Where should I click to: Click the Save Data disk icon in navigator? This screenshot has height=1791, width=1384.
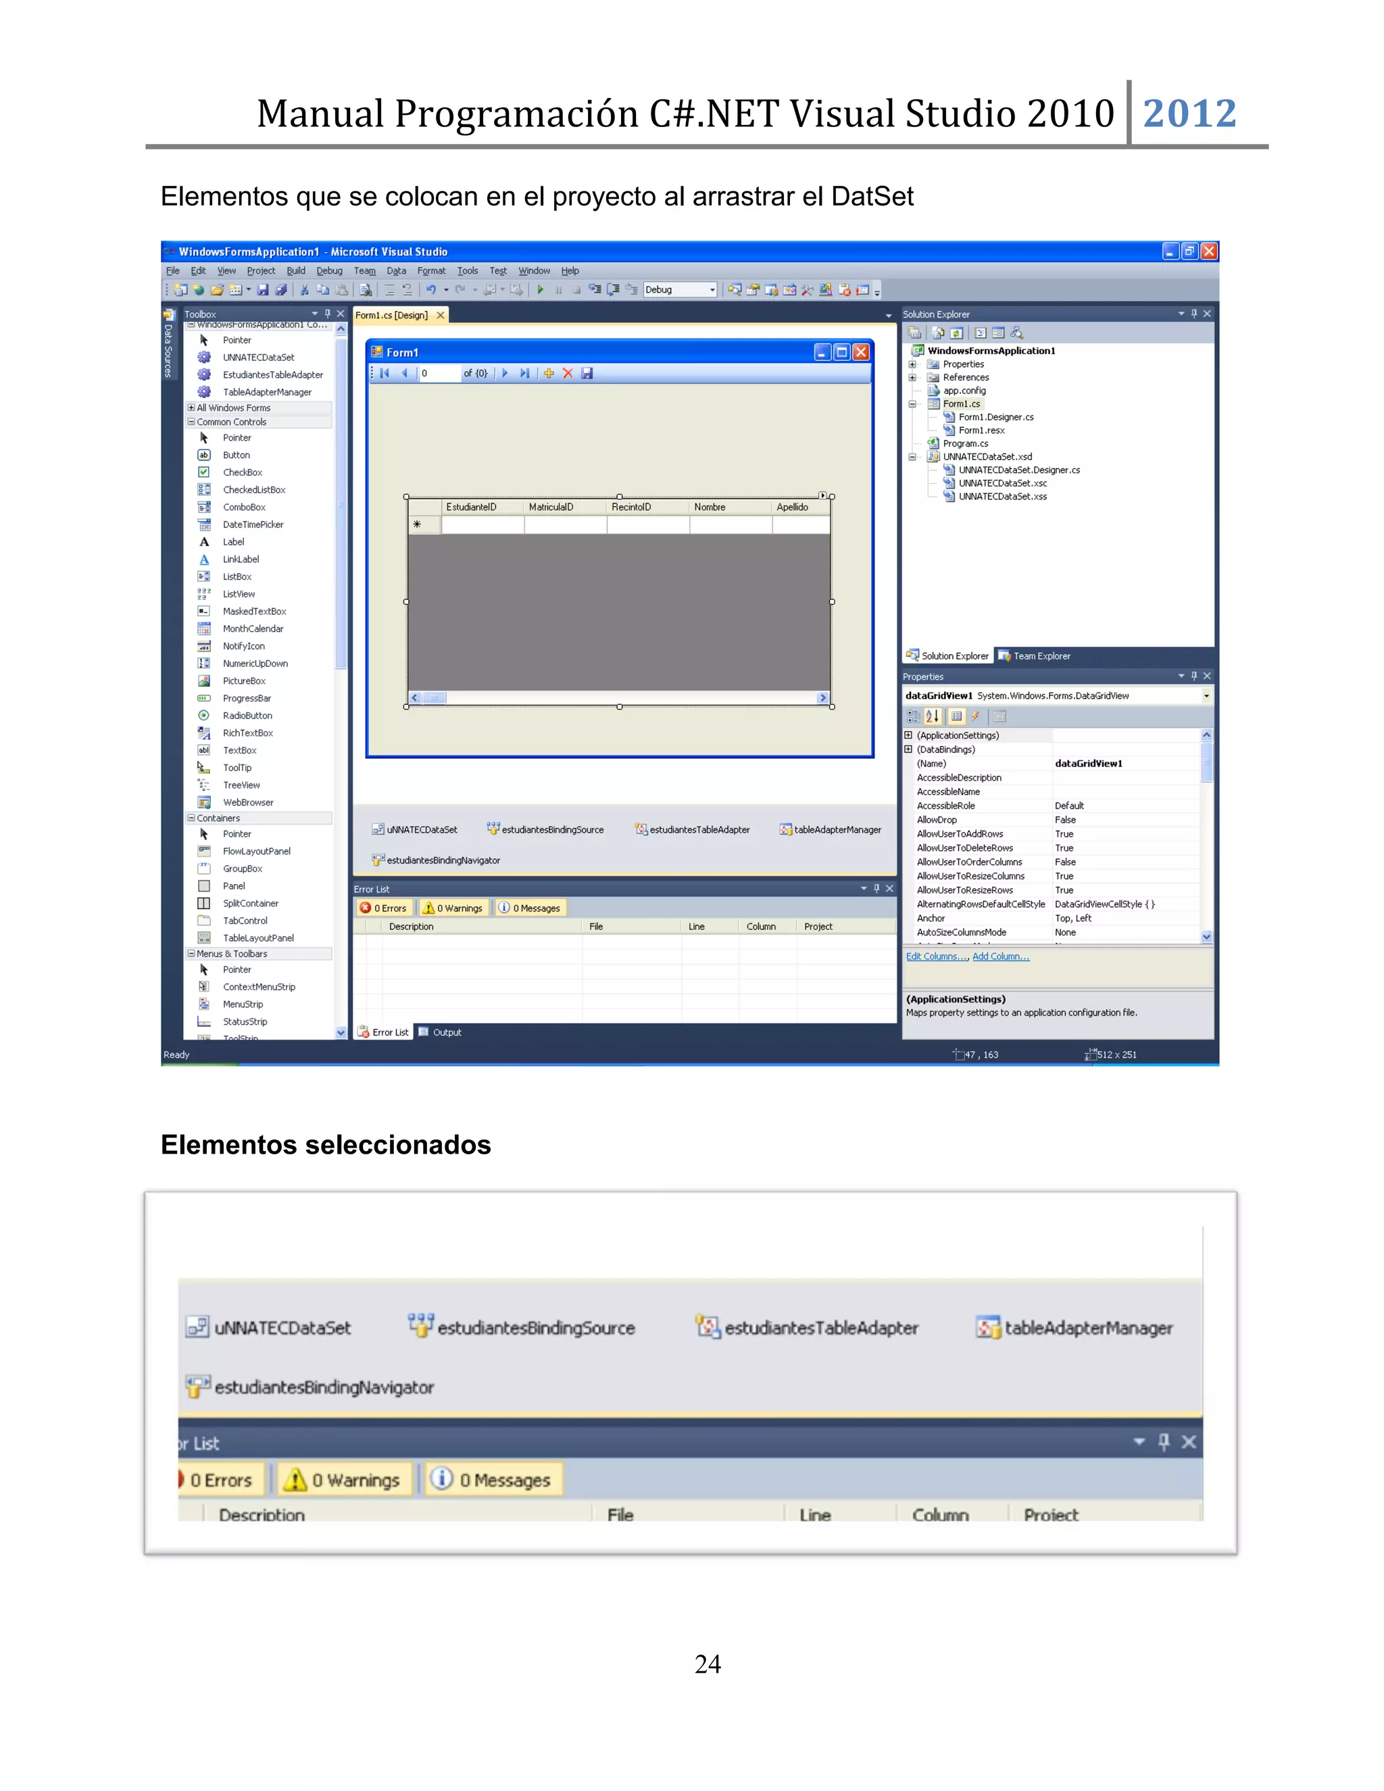point(587,373)
